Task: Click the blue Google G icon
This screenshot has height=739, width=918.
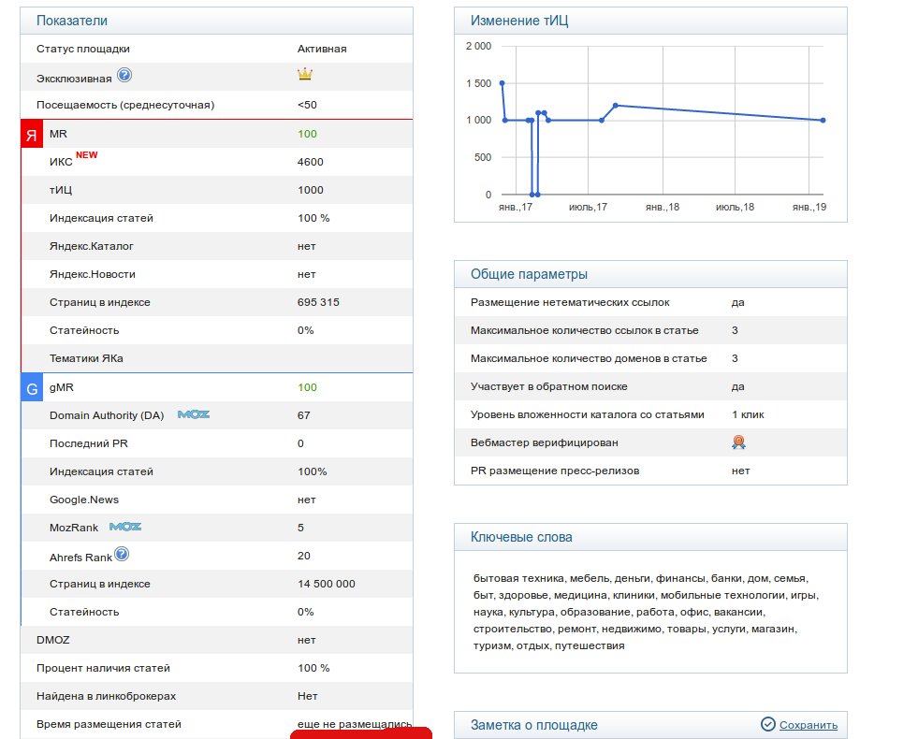Action: click(32, 387)
